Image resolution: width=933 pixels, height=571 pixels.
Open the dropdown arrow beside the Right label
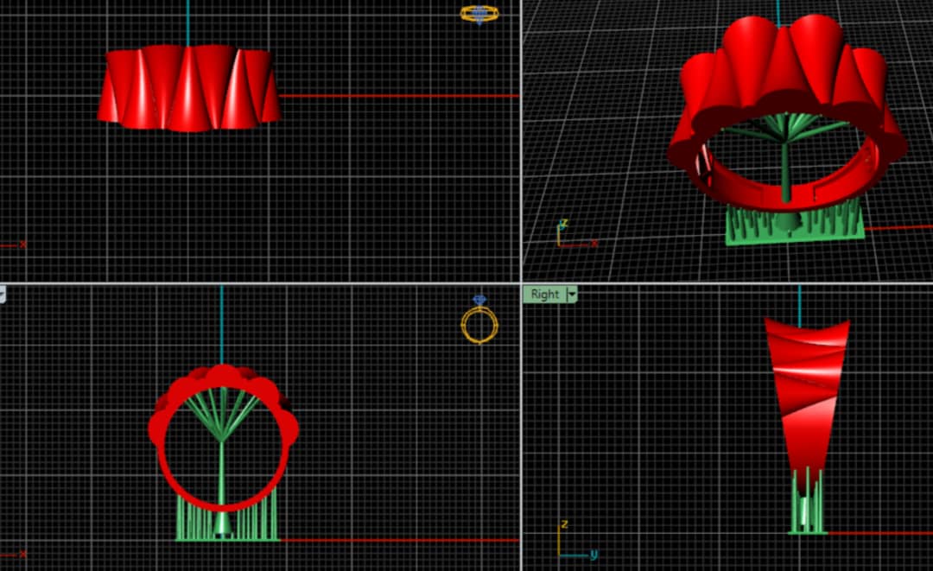coord(572,295)
